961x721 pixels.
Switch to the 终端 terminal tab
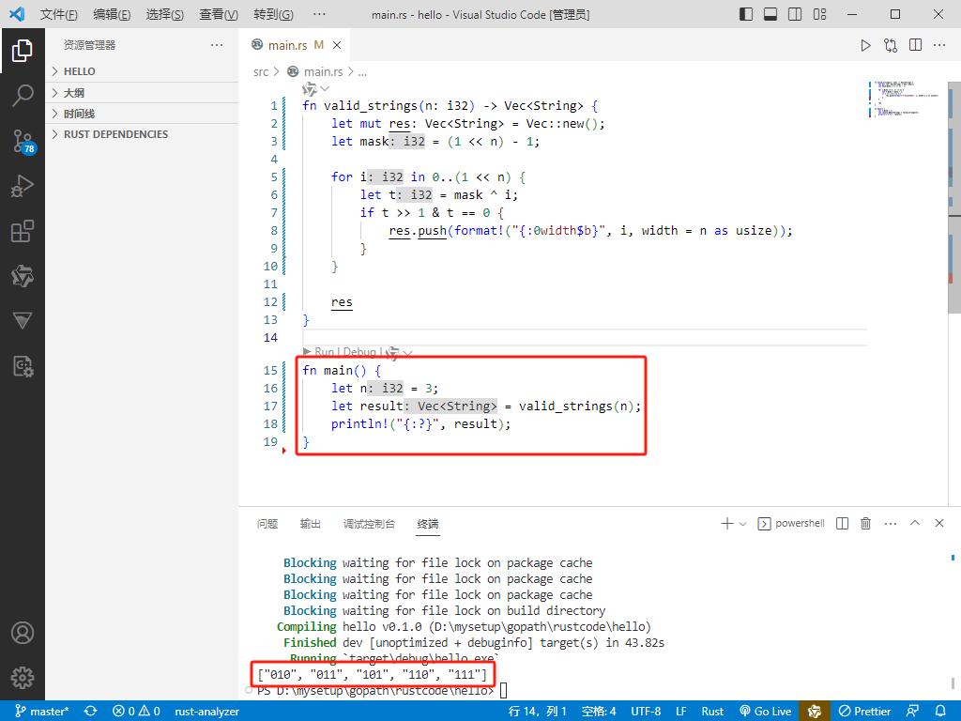(x=428, y=524)
